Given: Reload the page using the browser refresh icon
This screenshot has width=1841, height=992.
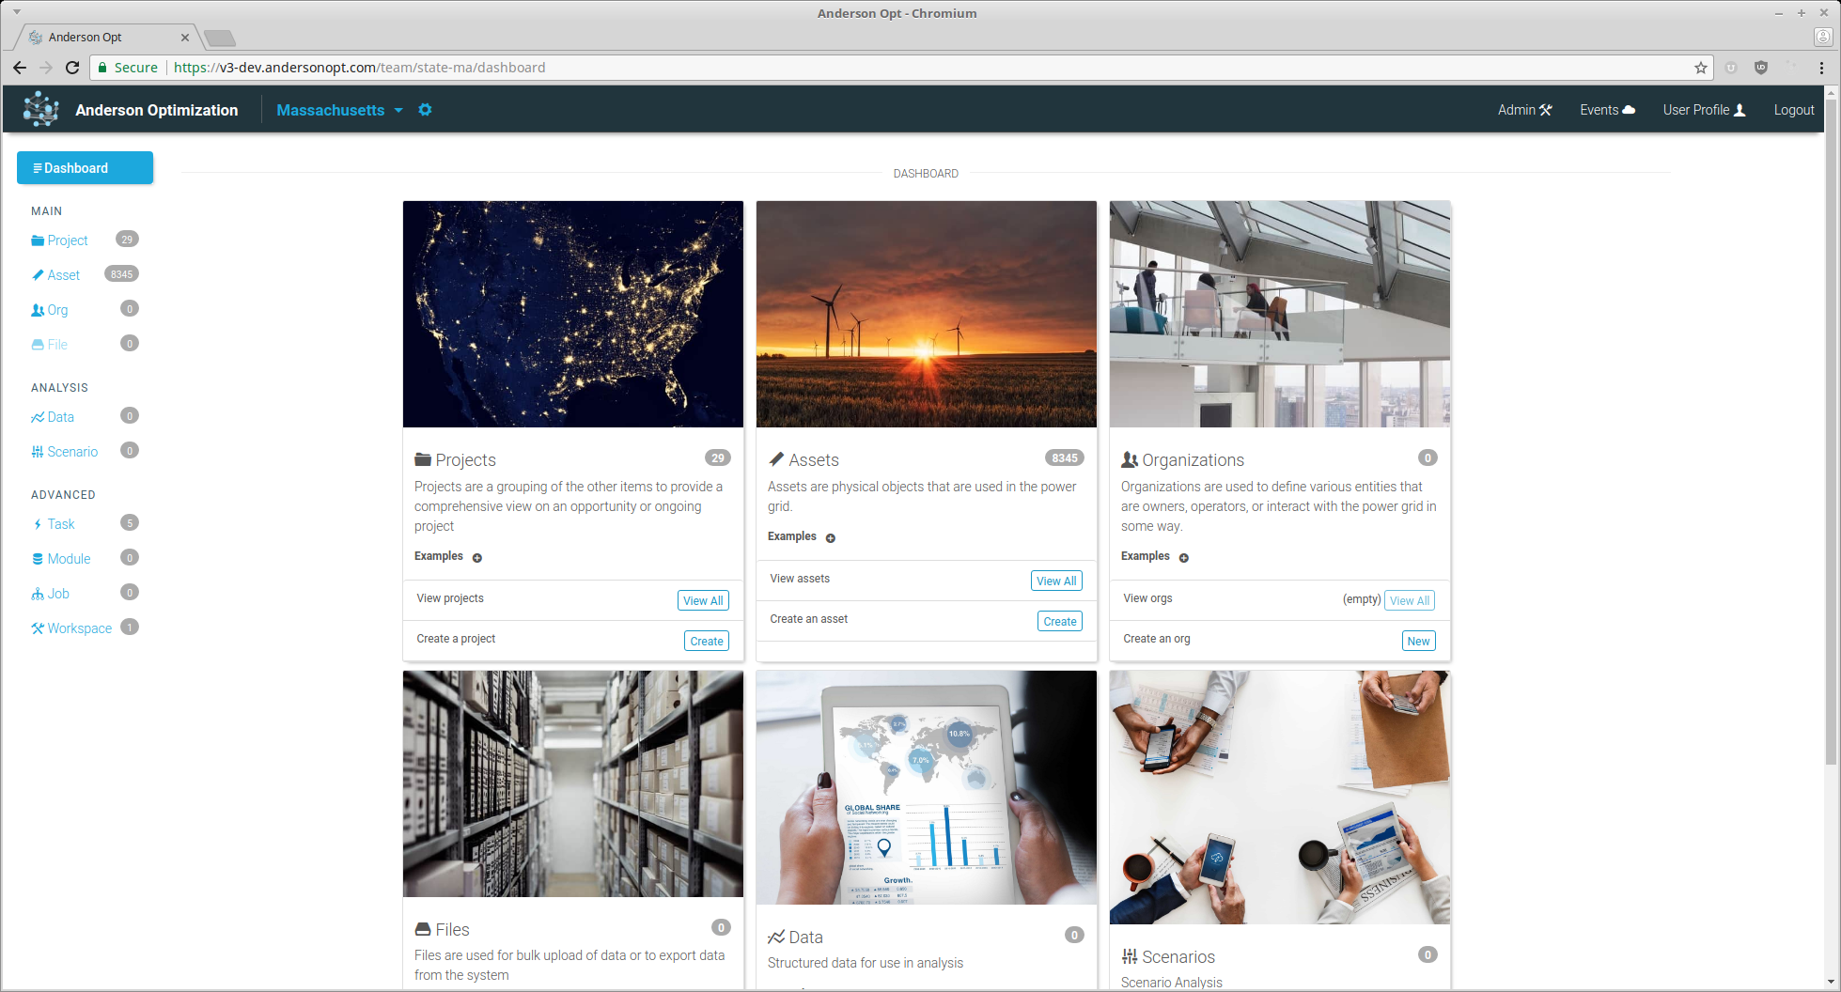Looking at the screenshot, I should pos(72,68).
